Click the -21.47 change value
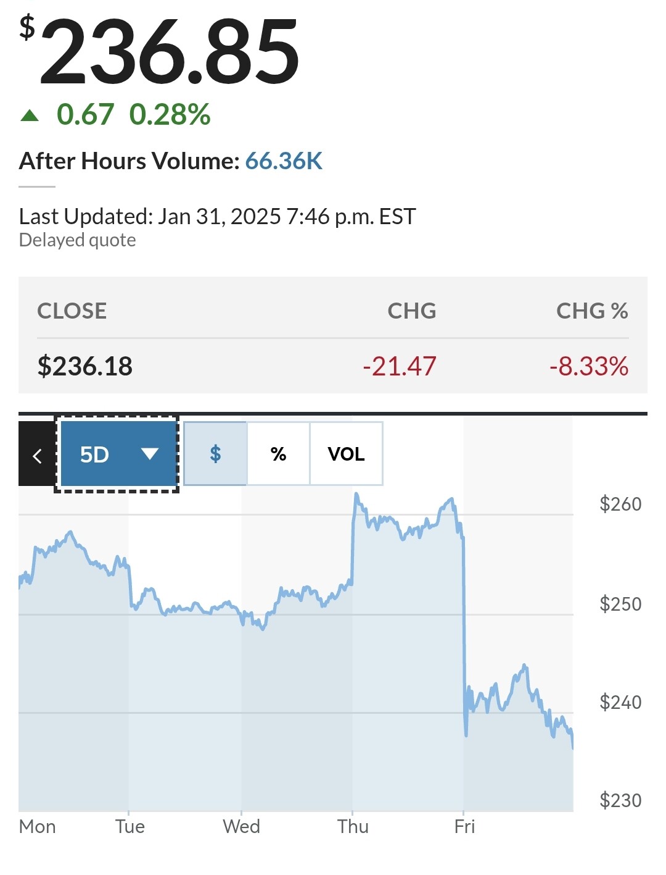The image size is (666, 875). (x=399, y=366)
